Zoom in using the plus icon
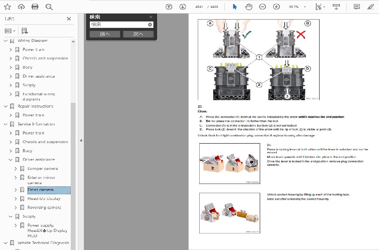The height and width of the screenshot is (250, 379). [x=276, y=6]
